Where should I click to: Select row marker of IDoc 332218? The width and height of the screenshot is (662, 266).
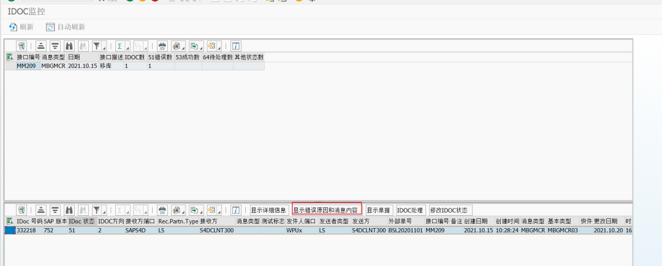tap(10, 230)
